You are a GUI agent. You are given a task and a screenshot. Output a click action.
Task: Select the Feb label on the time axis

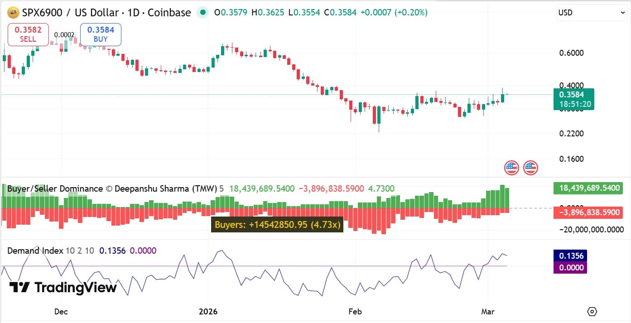pos(355,312)
